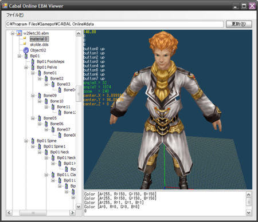Click the Bone02 bone icon
The height and width of the screenshot is (222, 258).
(46, 78)
